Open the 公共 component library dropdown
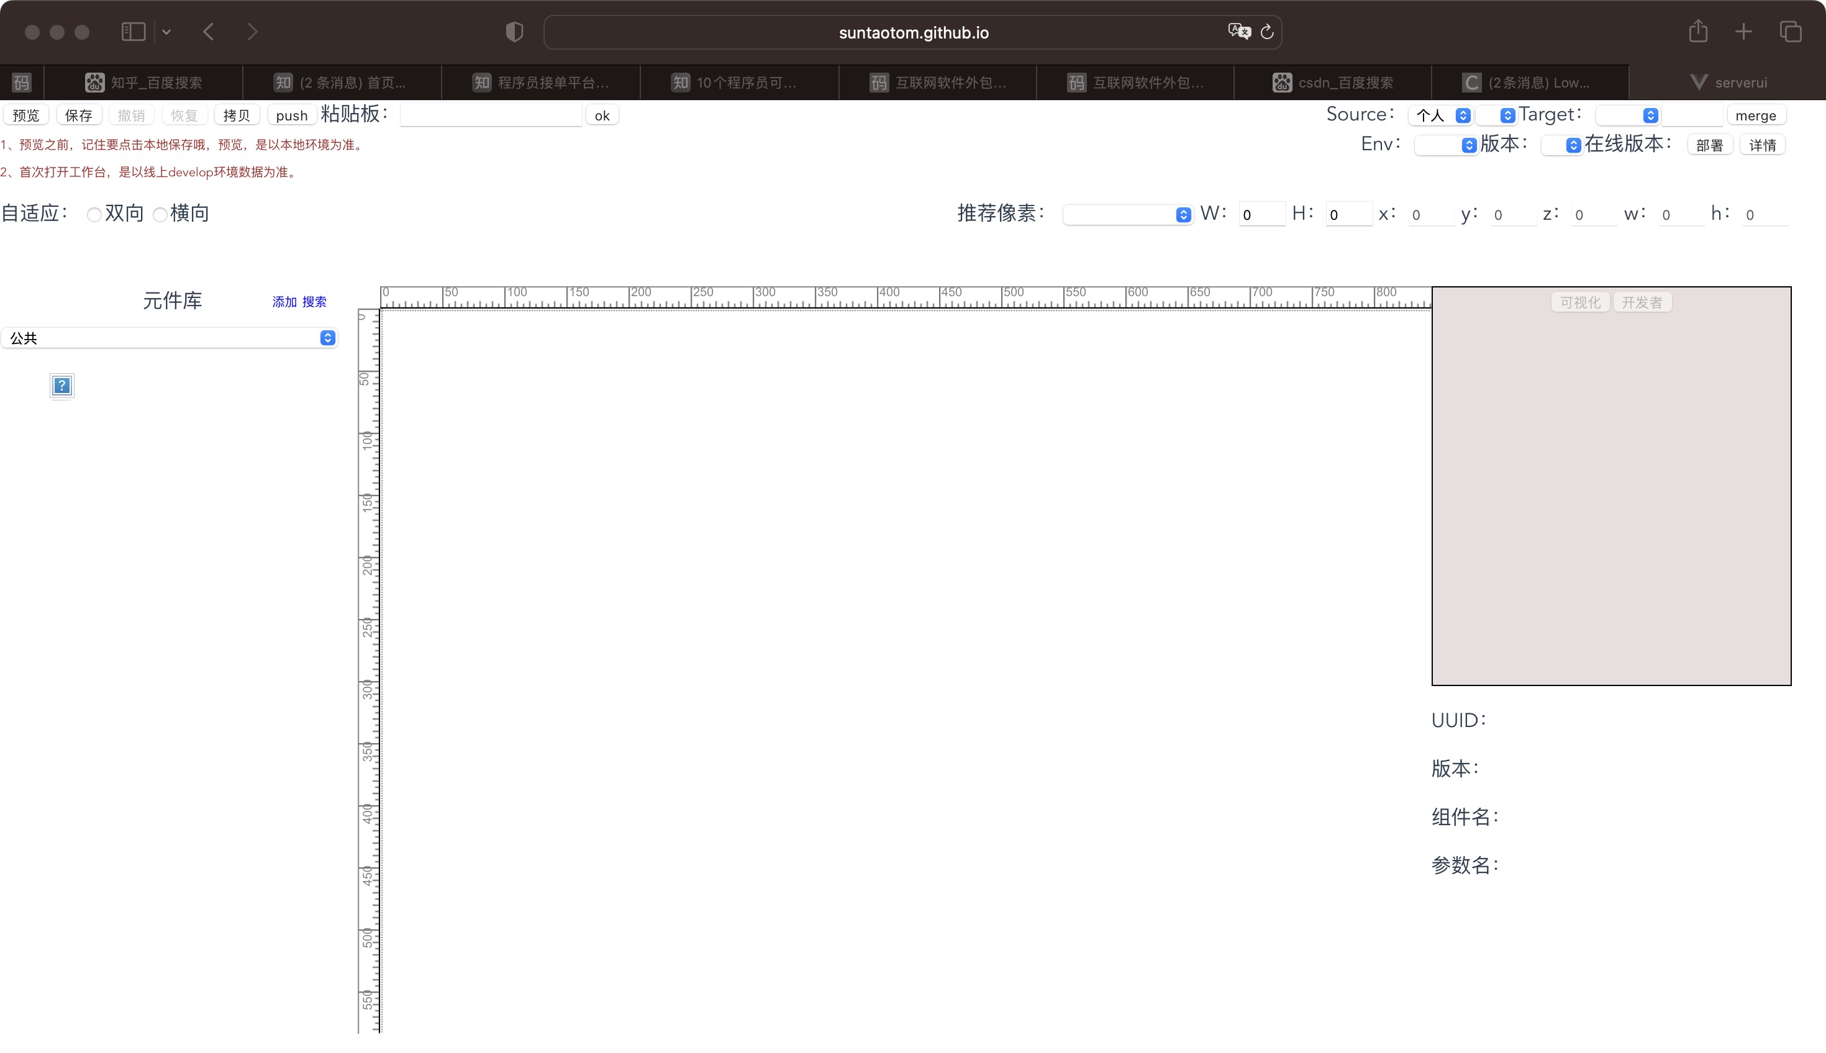Screen dimensions: 1826x1053 pyautogui.click(x=170, y=338)
